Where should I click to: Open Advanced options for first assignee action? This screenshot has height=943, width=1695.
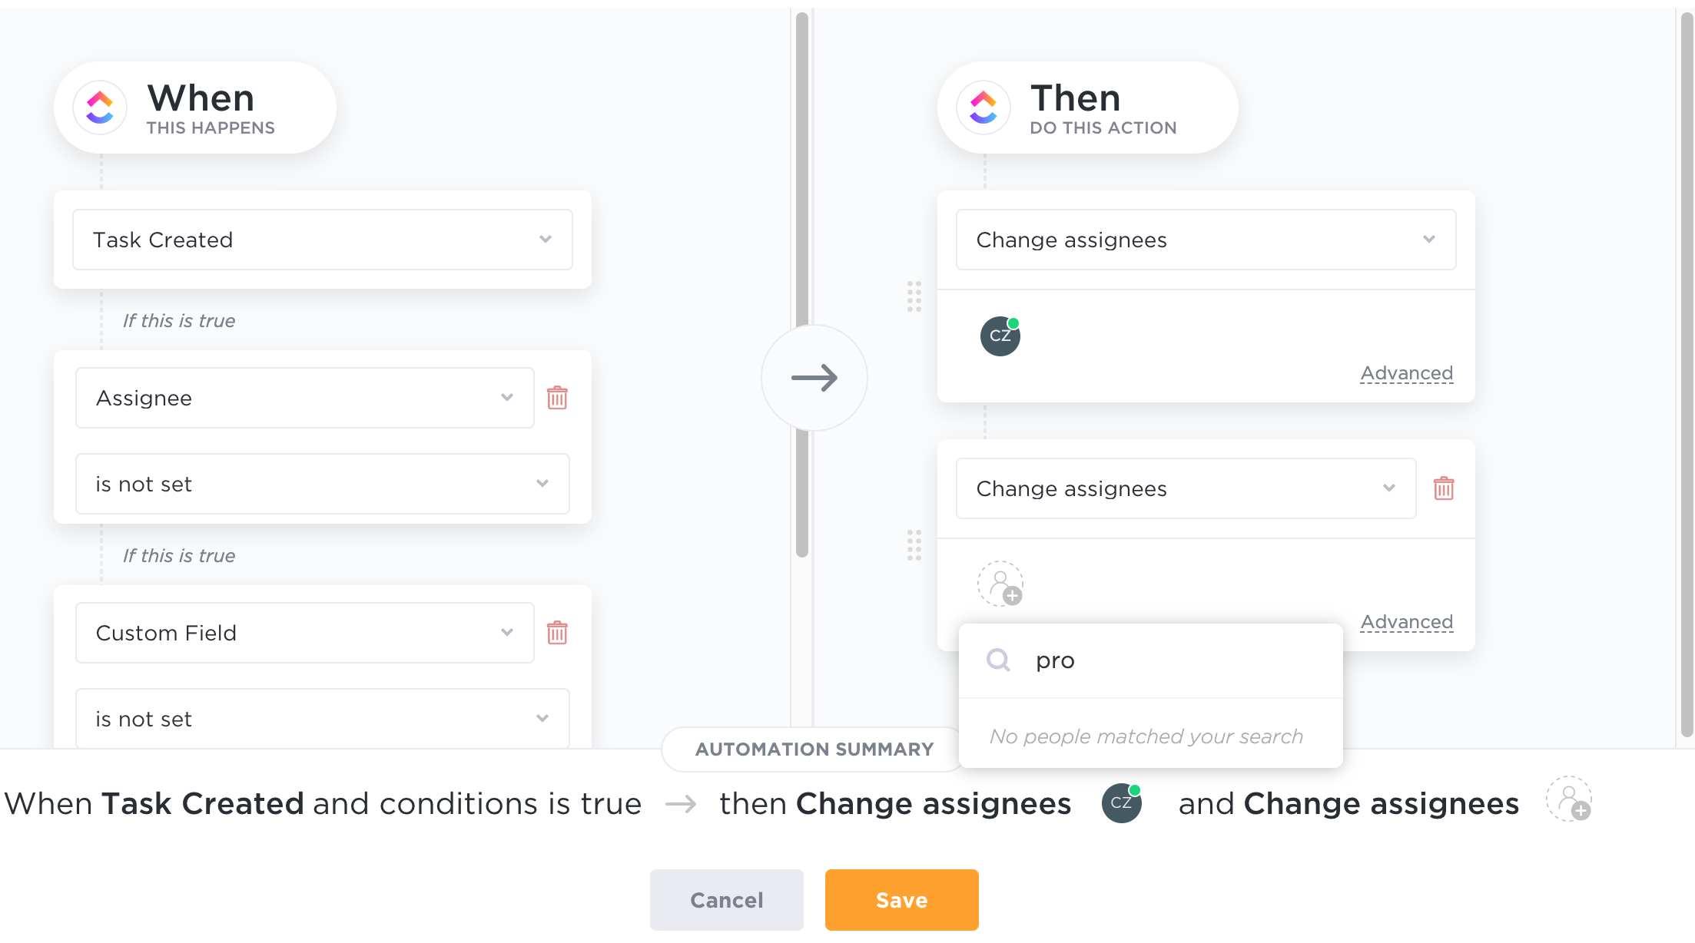(x=1406, y=373)
